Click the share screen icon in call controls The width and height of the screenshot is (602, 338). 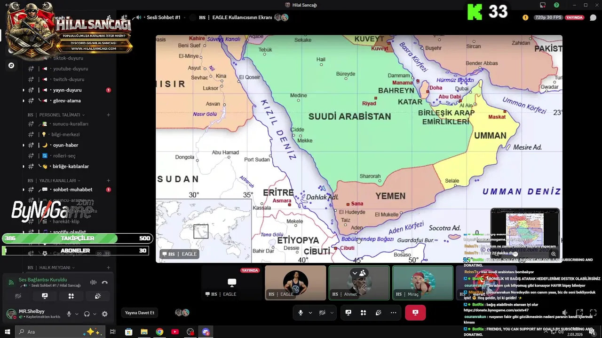click(x=348, y=313)
